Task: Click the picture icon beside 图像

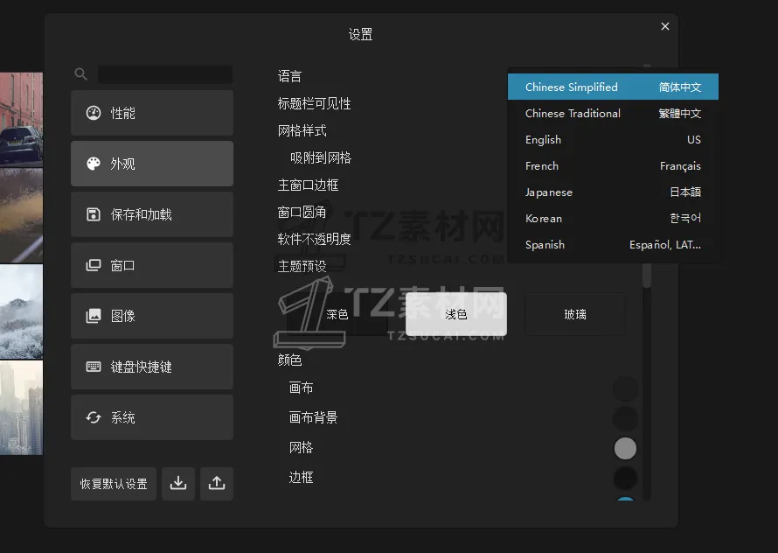Action: (x=94, y=316)
